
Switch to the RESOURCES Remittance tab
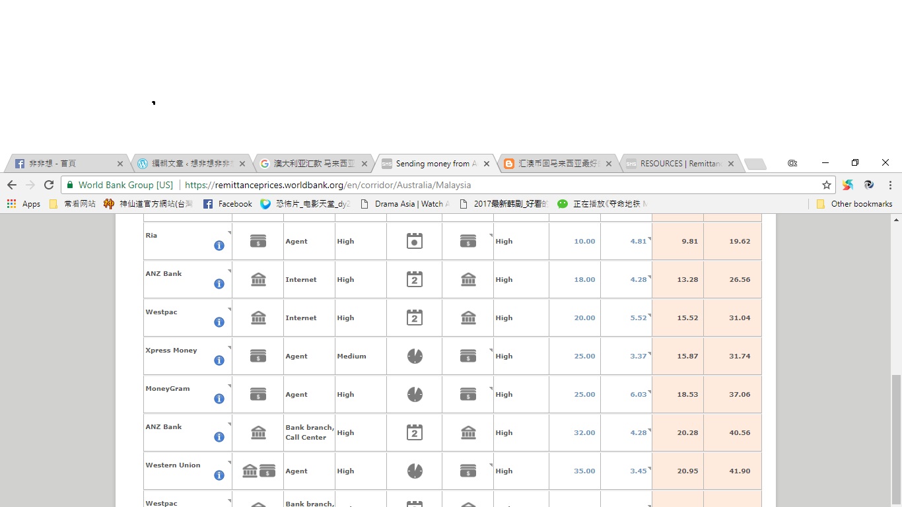tap(680, 164)
